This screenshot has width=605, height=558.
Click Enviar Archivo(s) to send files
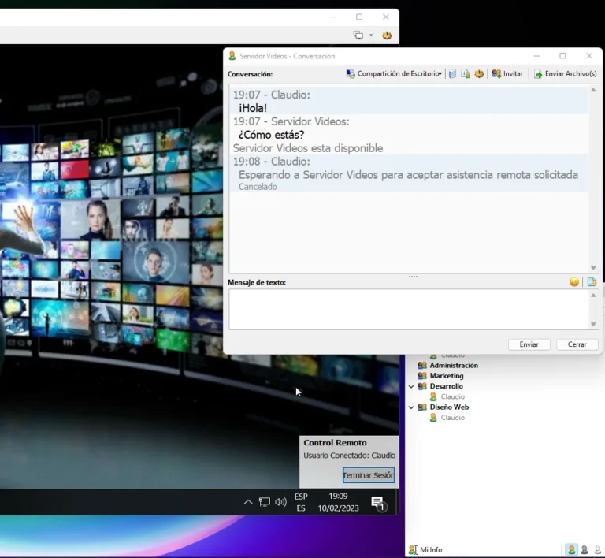pyautogui.click(x=565, y=74)
